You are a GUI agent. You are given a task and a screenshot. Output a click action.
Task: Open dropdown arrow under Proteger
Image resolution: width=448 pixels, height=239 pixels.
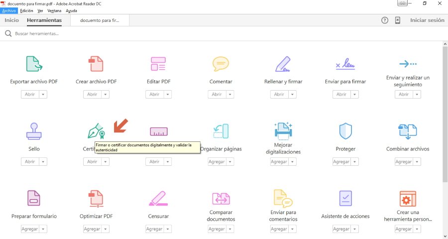[x=354, y=161]
